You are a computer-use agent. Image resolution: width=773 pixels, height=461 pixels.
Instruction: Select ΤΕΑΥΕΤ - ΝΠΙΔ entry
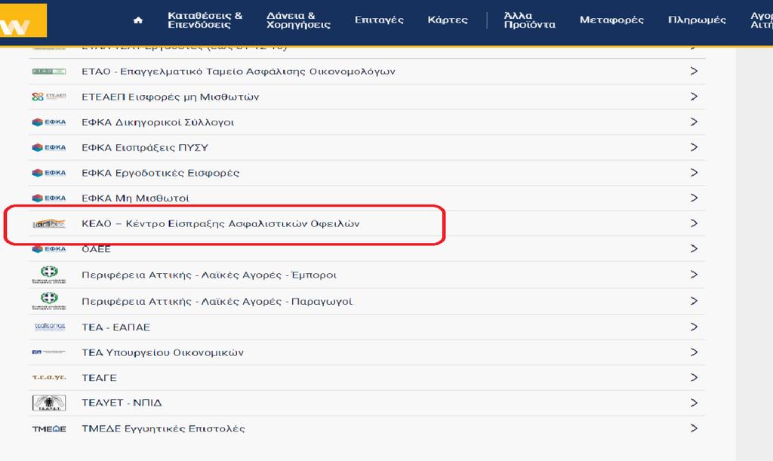click(122, 403)
